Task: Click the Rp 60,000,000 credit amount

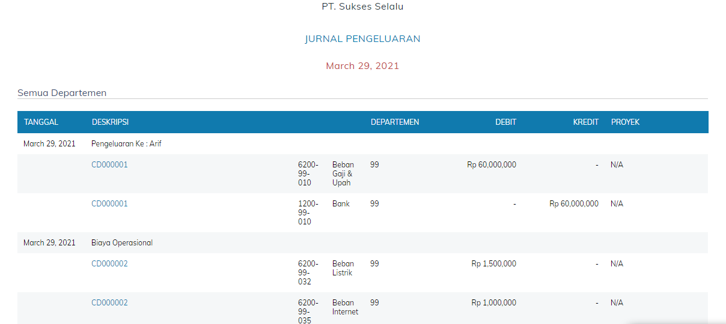Action: (x=574, y=204)
